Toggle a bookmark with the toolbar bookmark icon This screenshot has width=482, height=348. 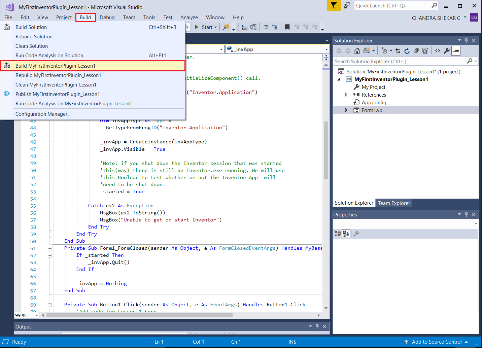[287, 27]
